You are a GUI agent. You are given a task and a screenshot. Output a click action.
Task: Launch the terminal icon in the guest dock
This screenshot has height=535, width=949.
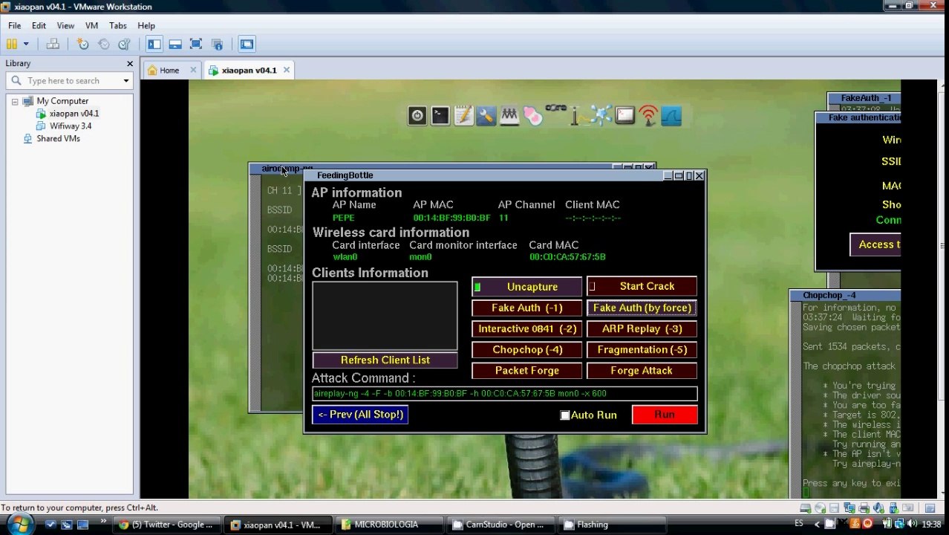tap(440, 116)
